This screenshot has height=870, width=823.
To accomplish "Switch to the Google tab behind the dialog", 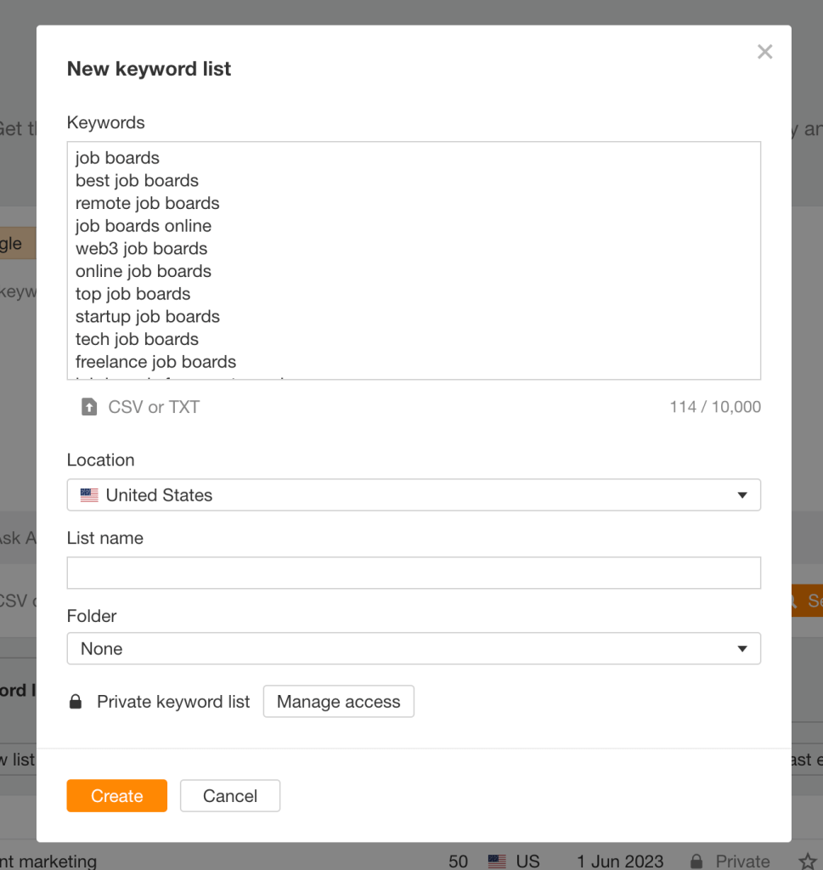I will pos(13,243).
